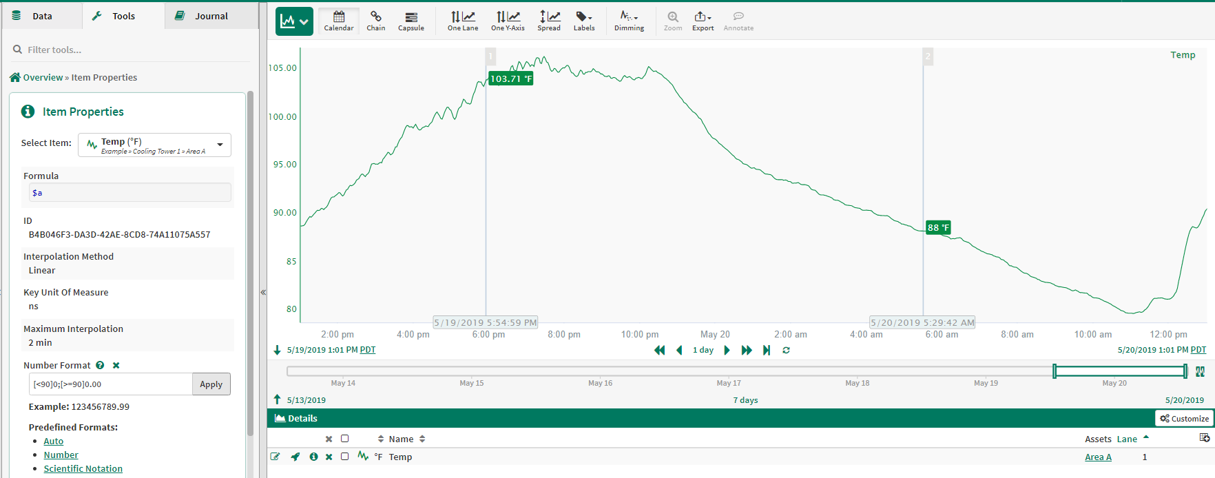Click the investigation range slider bar
Viewport: 1215px width, 478px height.
tap(1119, 372)
